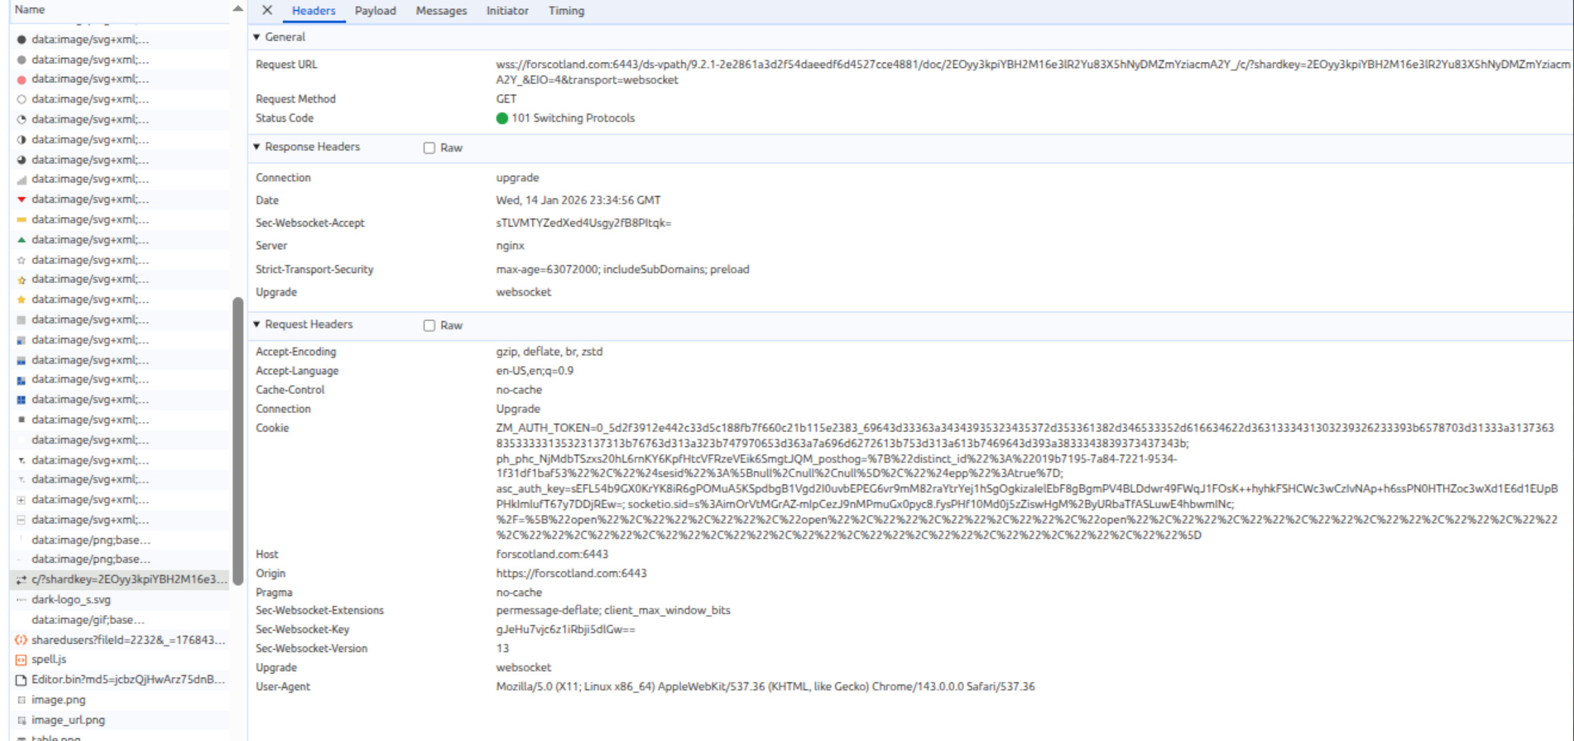Click the WebSocket arrows icon for shardkey request

point(21,580)
